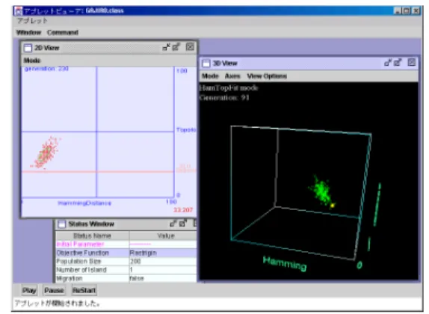Iconify the 2D View internal window
Screen dimensions: 429x314
[166, 47]
